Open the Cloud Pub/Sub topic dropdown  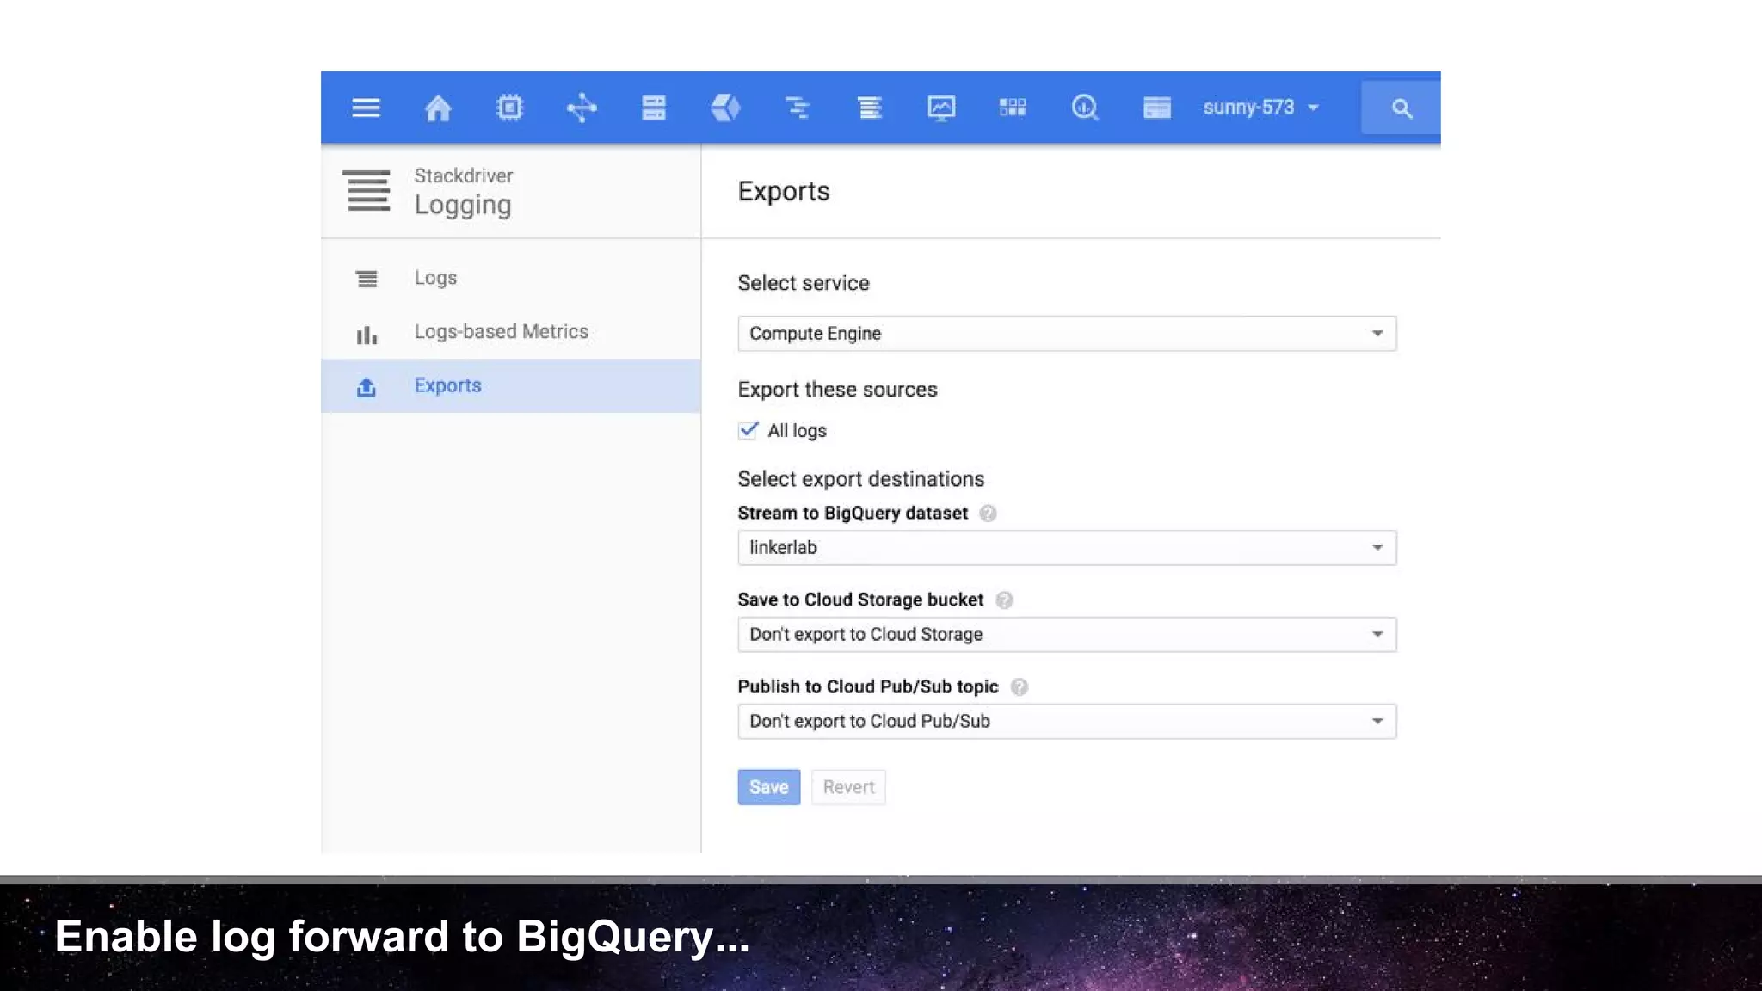[x=1066, y=722]
